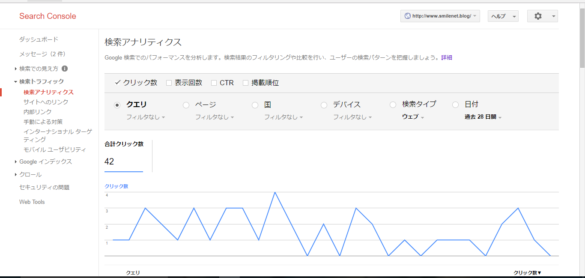585x278 pixels.
Task: Select the デバイス radio button
Action: 324,105
